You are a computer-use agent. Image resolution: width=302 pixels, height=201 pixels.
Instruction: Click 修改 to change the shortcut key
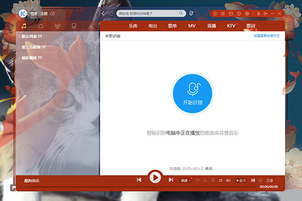pyautogui.click(x=209, y=169)
